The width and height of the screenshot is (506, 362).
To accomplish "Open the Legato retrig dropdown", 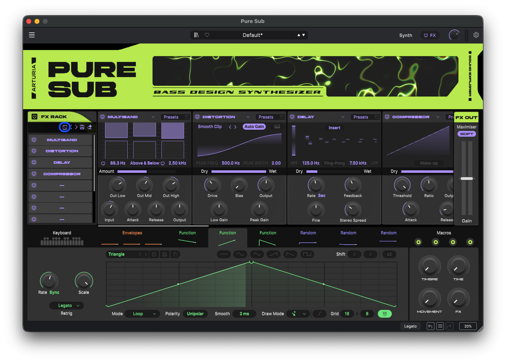I will [67, 305].
